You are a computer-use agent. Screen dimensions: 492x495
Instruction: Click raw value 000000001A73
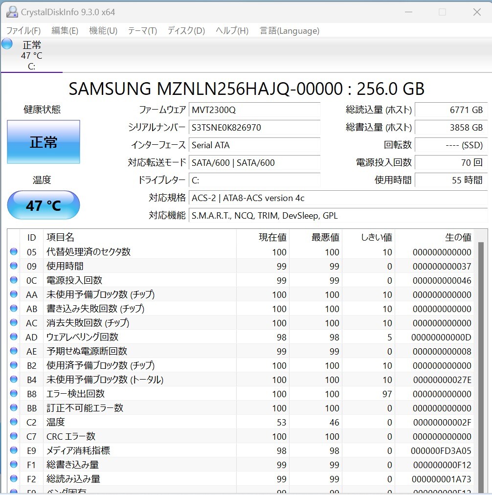click(442, 479)
